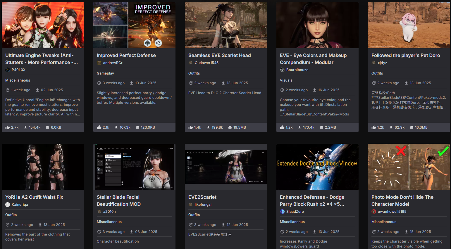Click the "02 Jun 2025" upload date
Image resolution: width=451 pixels, height=249 pixels.
[52, 90]
